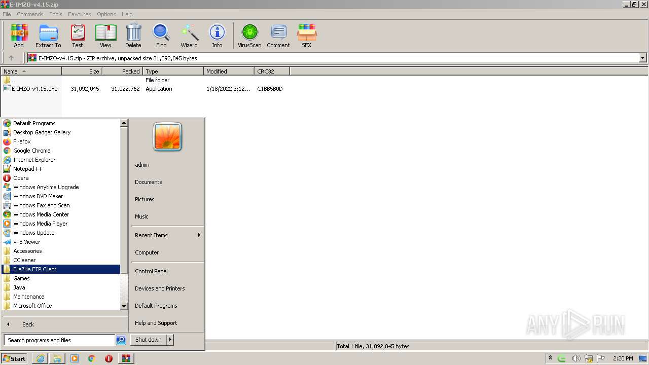The height and width of the screenshot is (365, 649).
Task: Expand the Games folder
Action: 61,278
